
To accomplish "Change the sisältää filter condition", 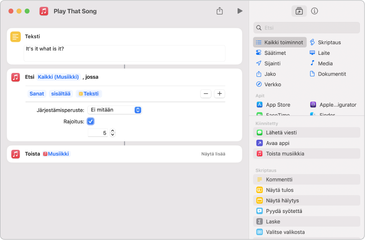I will pyautogui.click(x=61, y=94).
